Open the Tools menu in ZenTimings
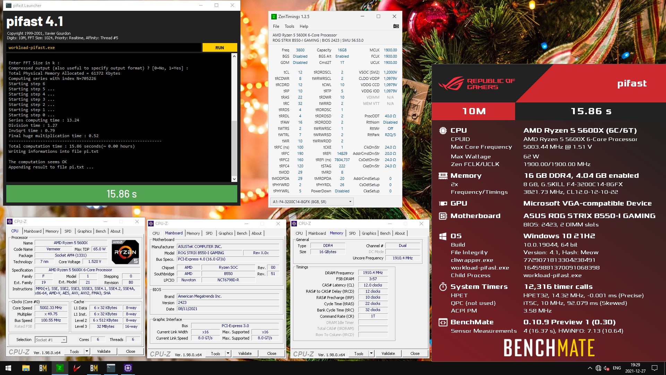666x375 pixels. coord(289,26)
